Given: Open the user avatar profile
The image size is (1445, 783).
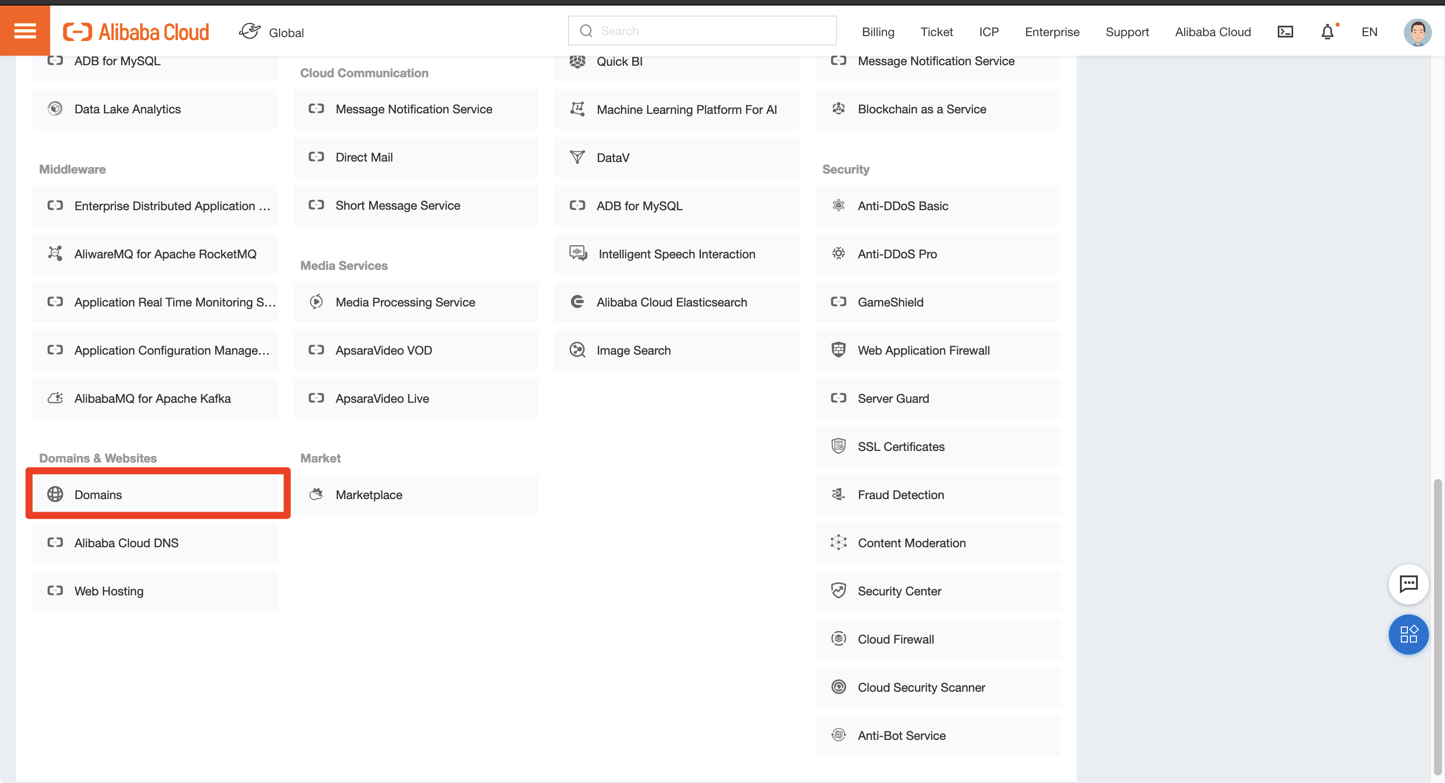Looking at the screenshot, I should click(1417, 32).
